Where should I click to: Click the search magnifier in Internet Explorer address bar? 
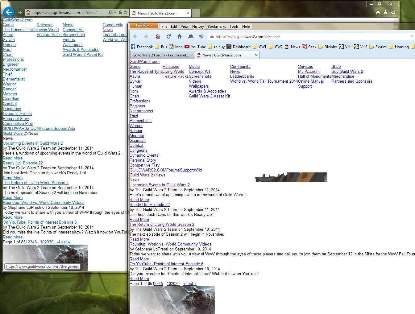(x=110, y=13)
